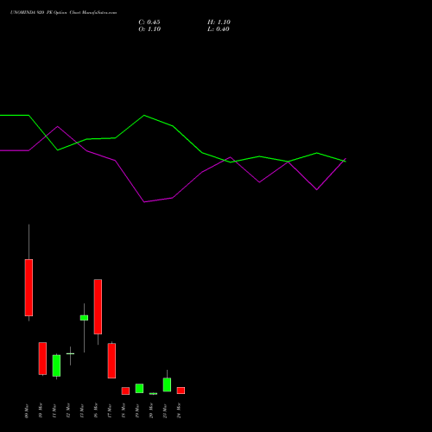Screen dimensions: 432x432
Task: Click the UNOMINDA 920 PE Option Chart title
Action: (63, 13)
